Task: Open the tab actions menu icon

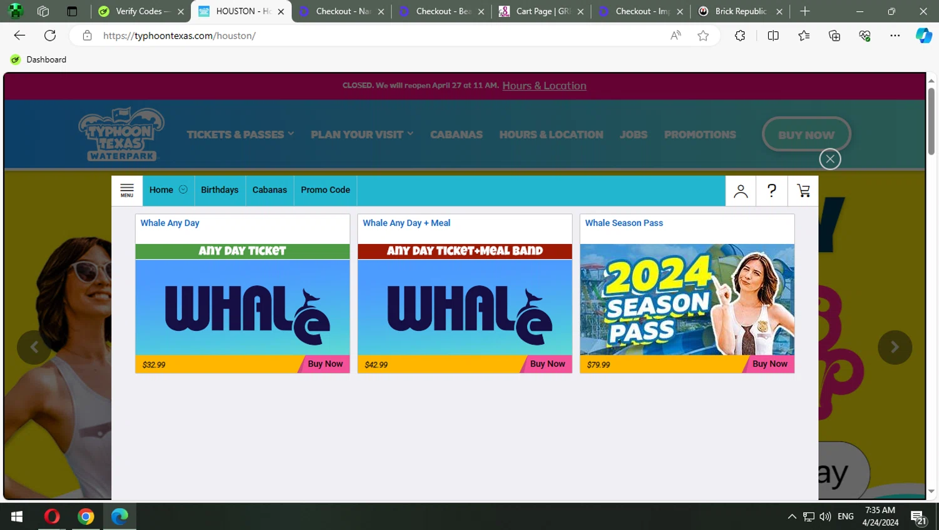Action: click(x=72, y=11)
